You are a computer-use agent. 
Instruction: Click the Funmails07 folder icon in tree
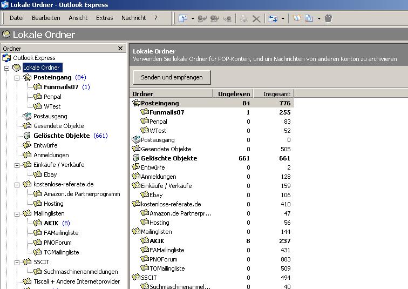(37, 86)
